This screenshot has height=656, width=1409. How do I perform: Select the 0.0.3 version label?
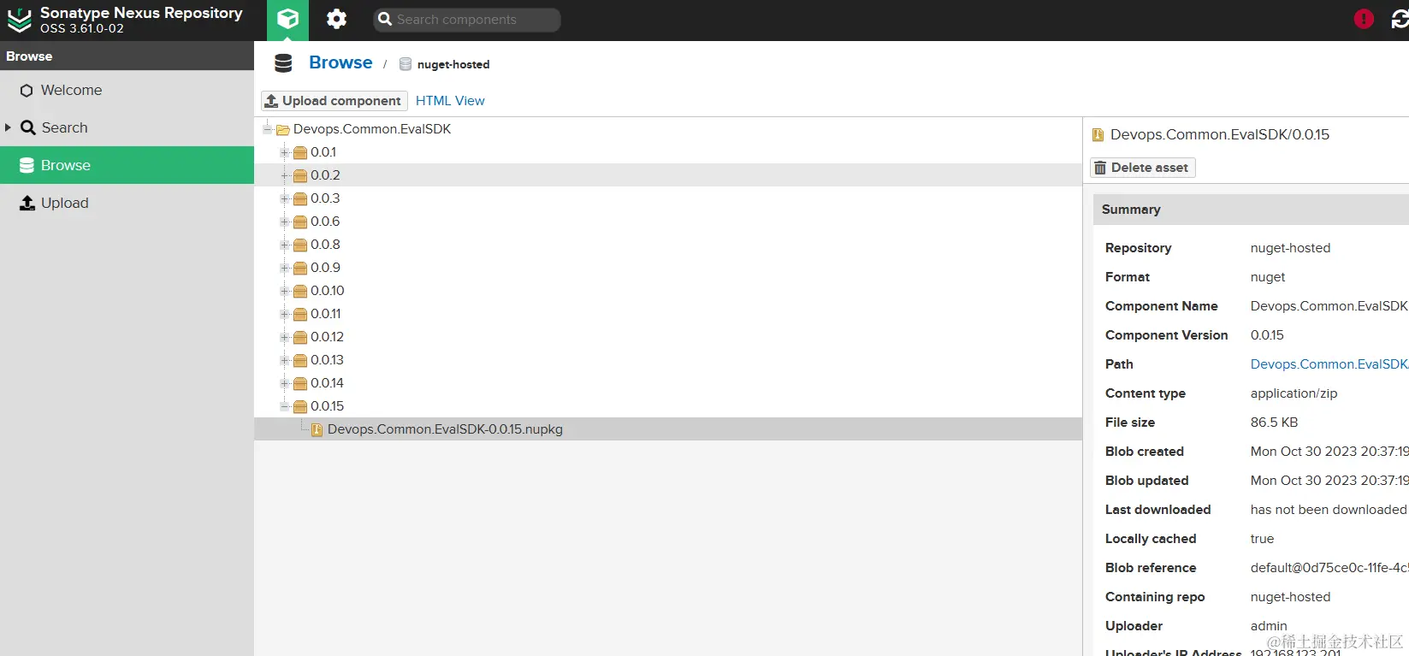(x=325, y=198)
